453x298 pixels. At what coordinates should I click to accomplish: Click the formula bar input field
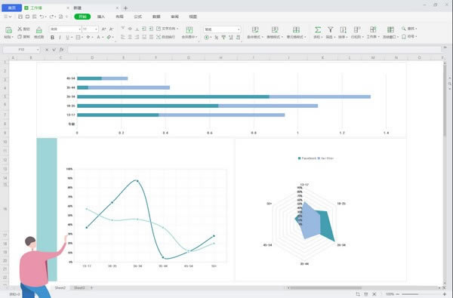click(x=254, y=50)
